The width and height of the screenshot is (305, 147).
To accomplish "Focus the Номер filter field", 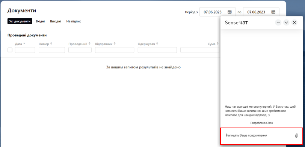I will pyautogui.click(x=52, y=50).
